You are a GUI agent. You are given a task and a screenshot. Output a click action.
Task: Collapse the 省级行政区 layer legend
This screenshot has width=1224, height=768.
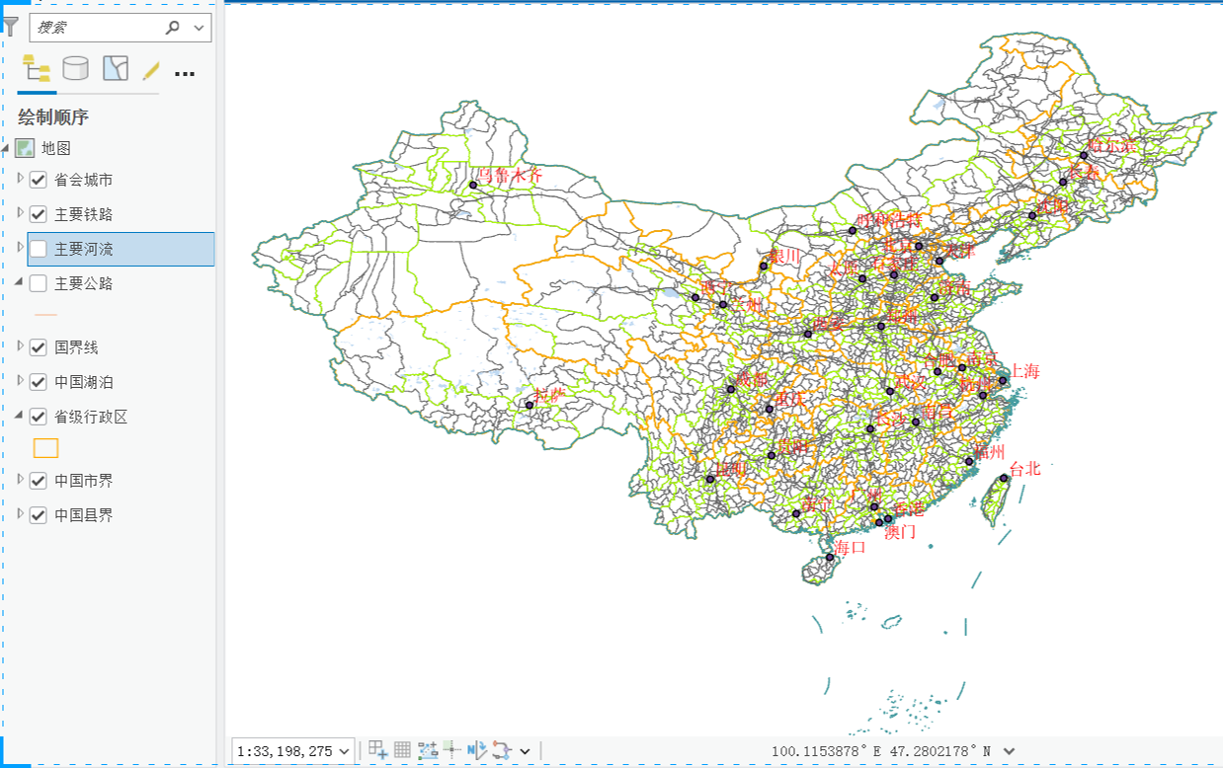click(21, 416)
